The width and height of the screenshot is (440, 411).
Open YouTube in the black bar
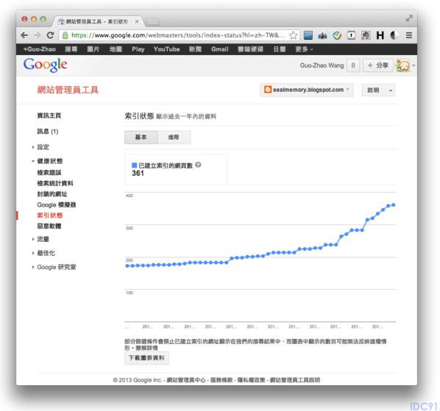click(166, 49)
